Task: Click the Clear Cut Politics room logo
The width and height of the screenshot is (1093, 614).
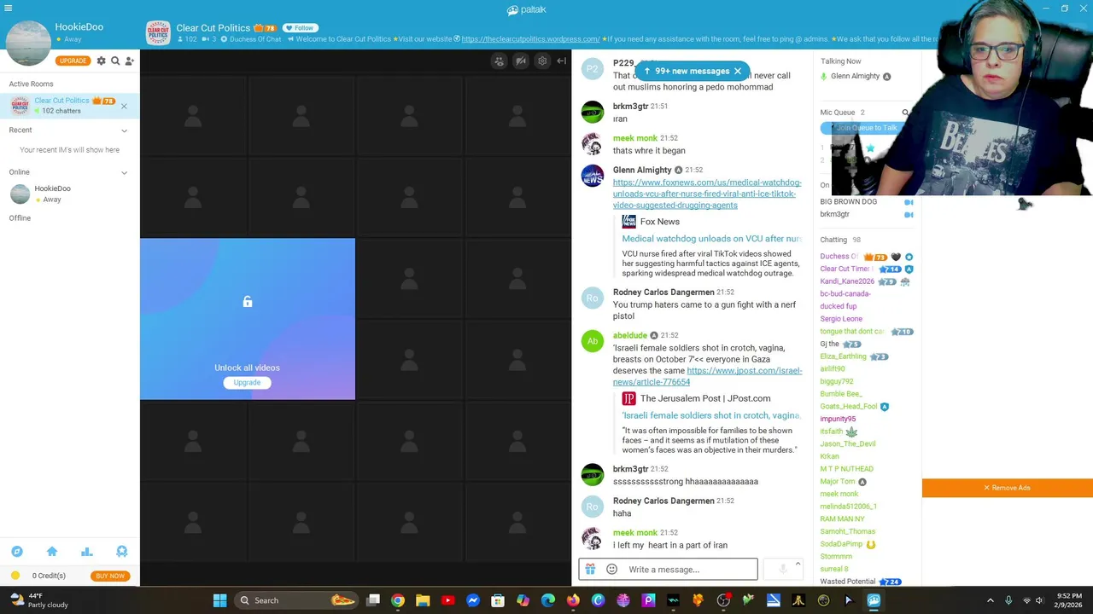Action: 158,33
